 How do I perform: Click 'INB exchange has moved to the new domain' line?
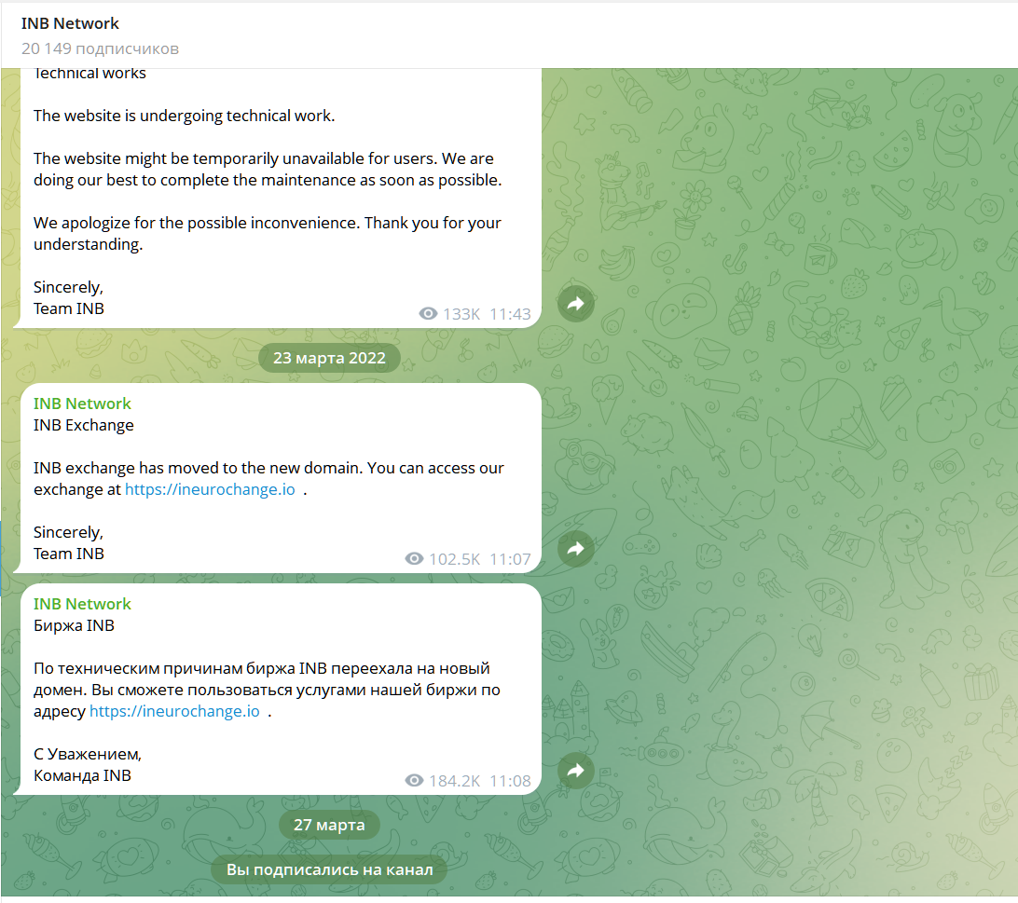point(268,468)
